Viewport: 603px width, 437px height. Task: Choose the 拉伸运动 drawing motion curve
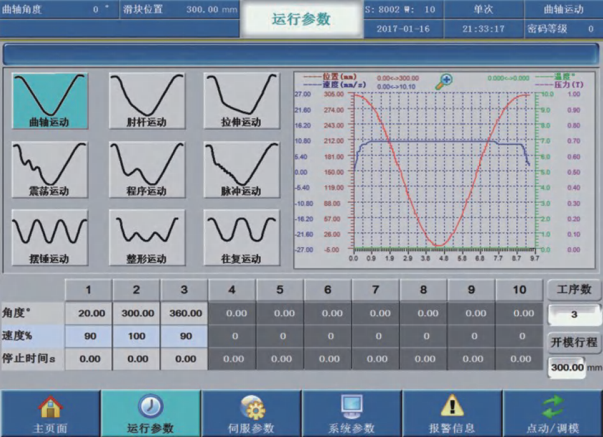tap(241, 101)
